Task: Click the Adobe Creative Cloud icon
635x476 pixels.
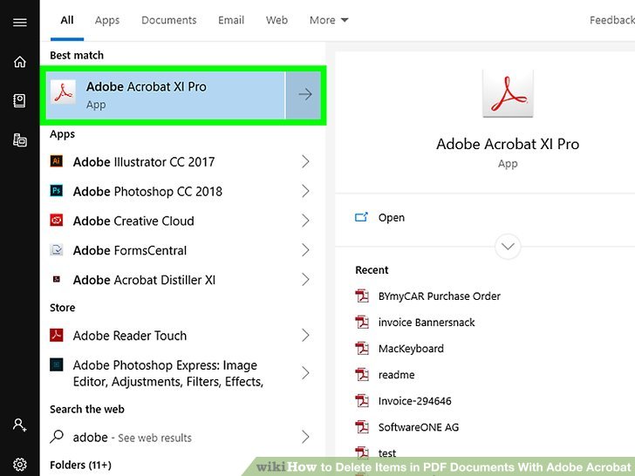Action: pos(57,220)
